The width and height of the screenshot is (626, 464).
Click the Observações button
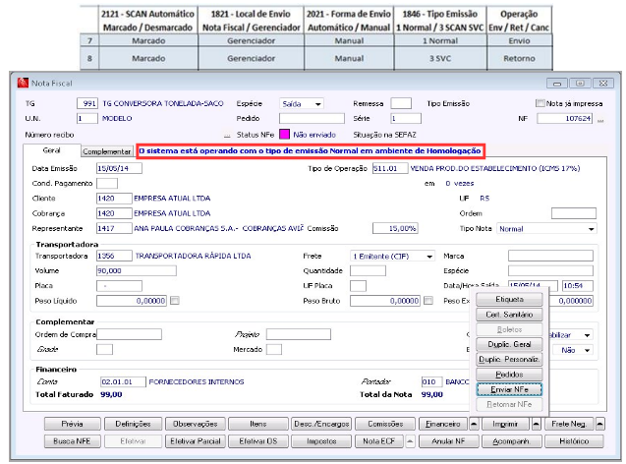pos(196,424)
